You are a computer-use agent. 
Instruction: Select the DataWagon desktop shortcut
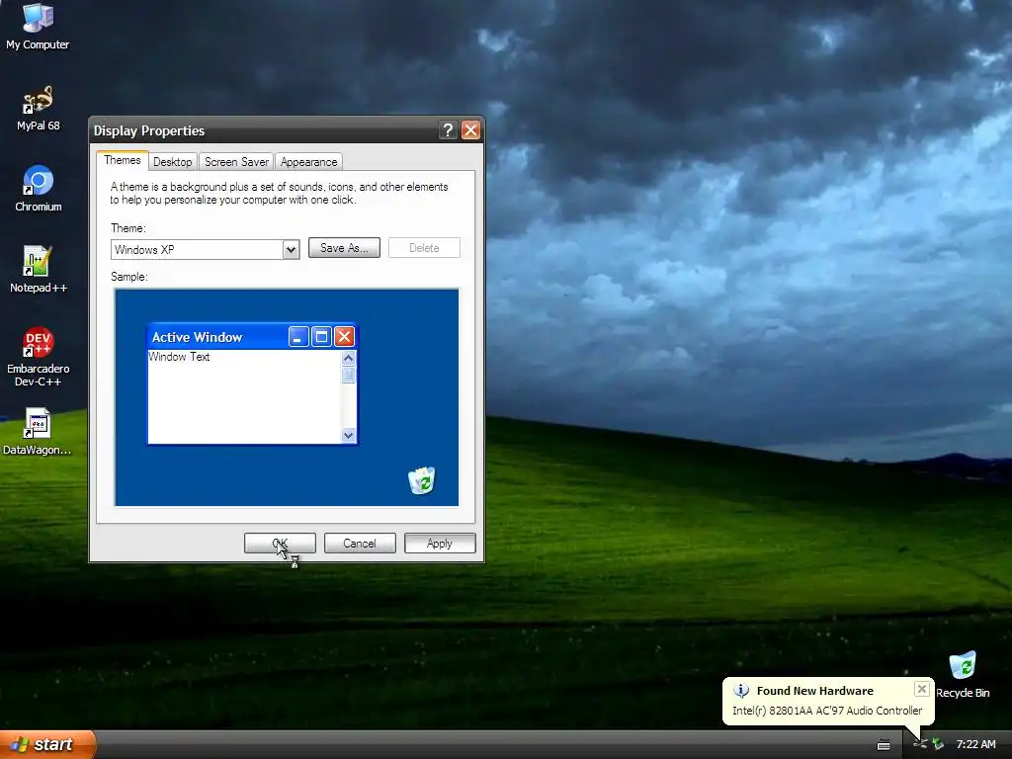pyautogui.click(x=38, y=432)
